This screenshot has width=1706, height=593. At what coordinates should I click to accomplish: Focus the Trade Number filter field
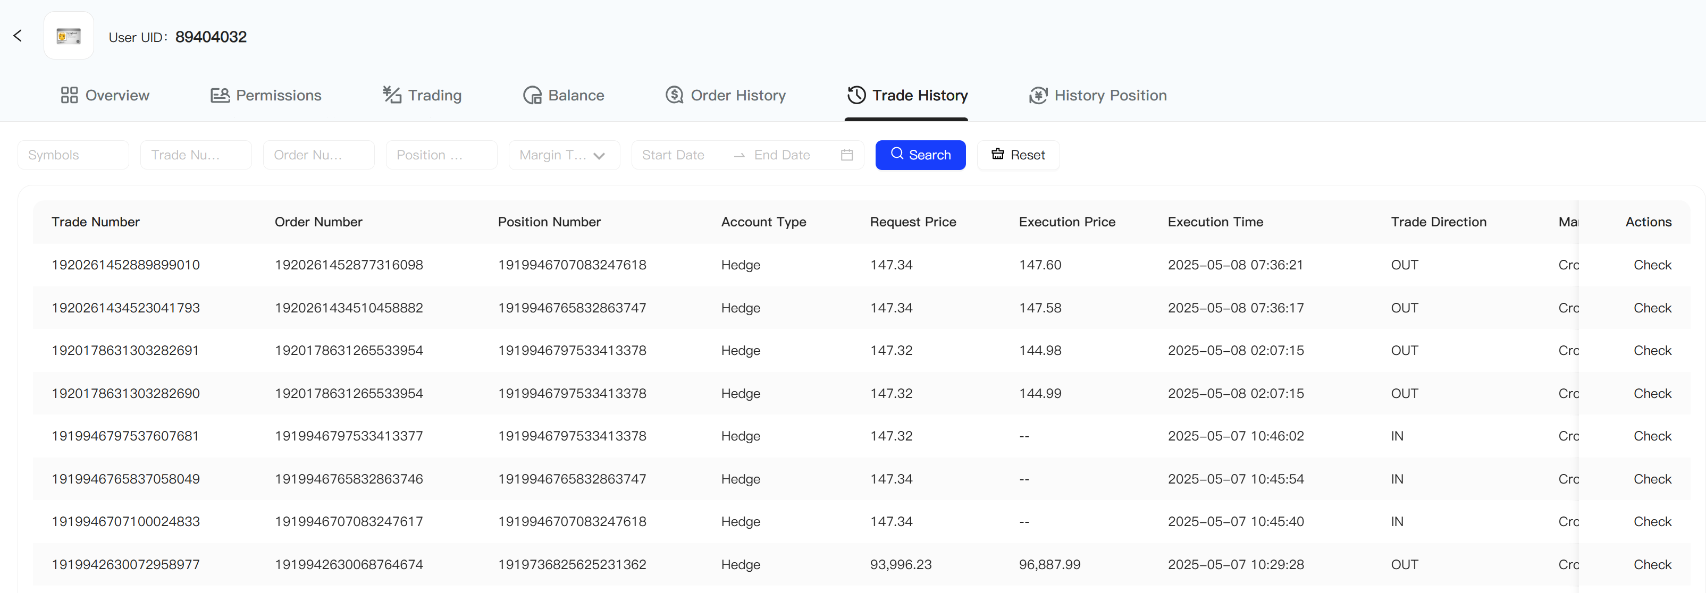point(196,155)
